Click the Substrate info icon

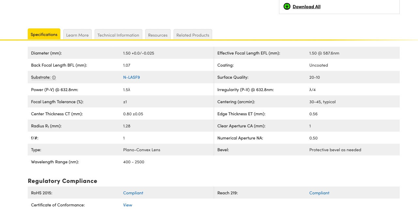(x=54, y=77)
